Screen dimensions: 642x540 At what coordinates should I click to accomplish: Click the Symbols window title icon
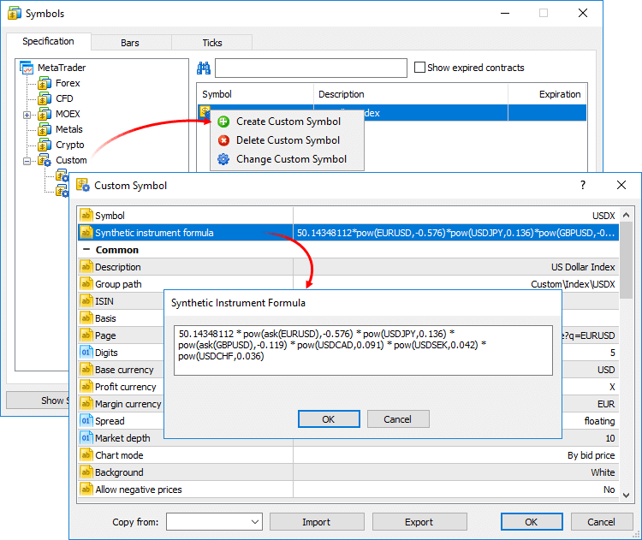tap(15, 14)
